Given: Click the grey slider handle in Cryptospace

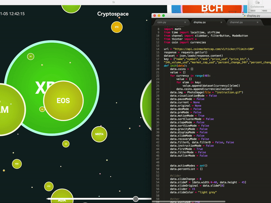Looking at the screenshot, I should point(136,199).
